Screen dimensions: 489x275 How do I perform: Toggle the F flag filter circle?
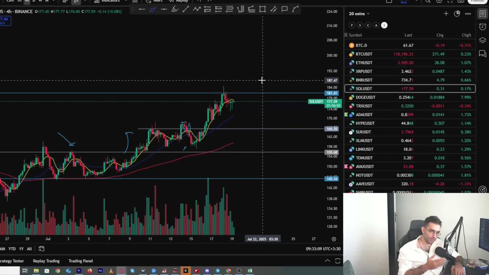[x=352, y=25]
